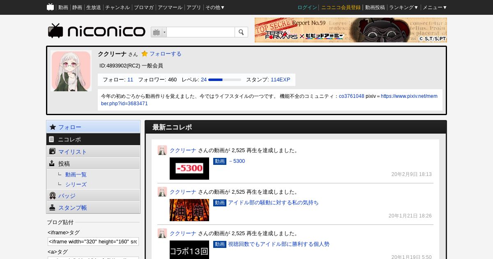Select 投稿 in the sidebar menu
The width and height of the screenshot is (493, 259).
coord(93,163)
